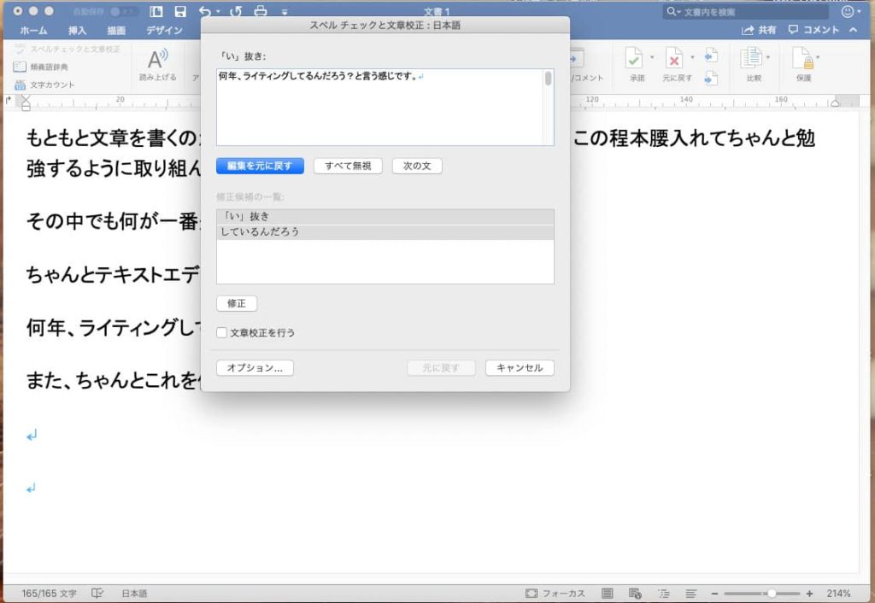875x603 pixels.
Task: Click the 214% zoom level
Action: pos(839,594)
